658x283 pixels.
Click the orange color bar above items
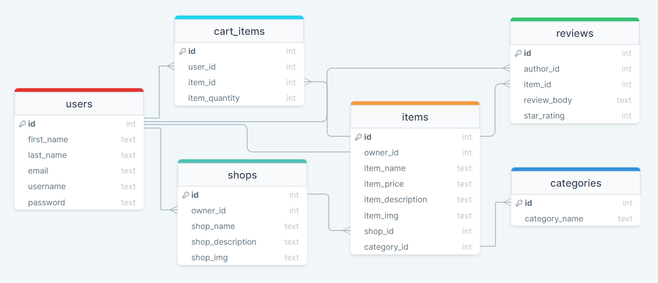tap(415, 103)
